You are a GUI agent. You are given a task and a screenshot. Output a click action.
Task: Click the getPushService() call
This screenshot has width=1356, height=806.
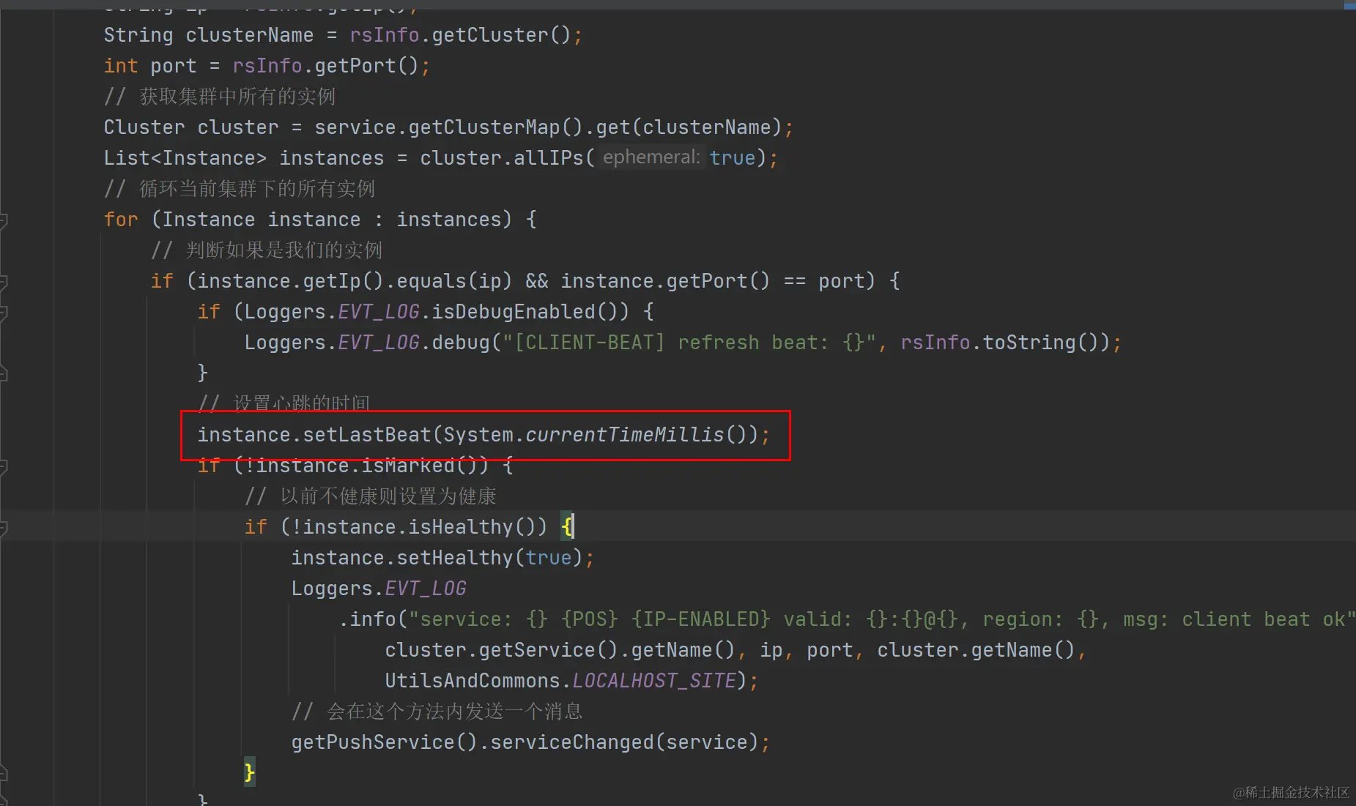[x=384, y=742]
